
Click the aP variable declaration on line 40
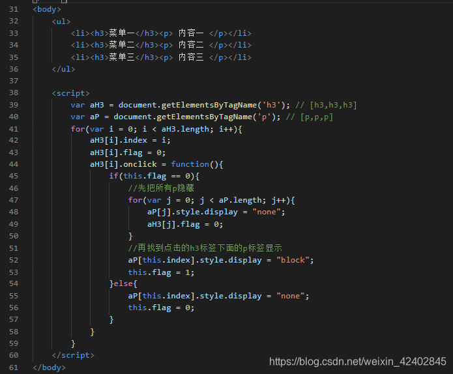click(x=95, y=117)
